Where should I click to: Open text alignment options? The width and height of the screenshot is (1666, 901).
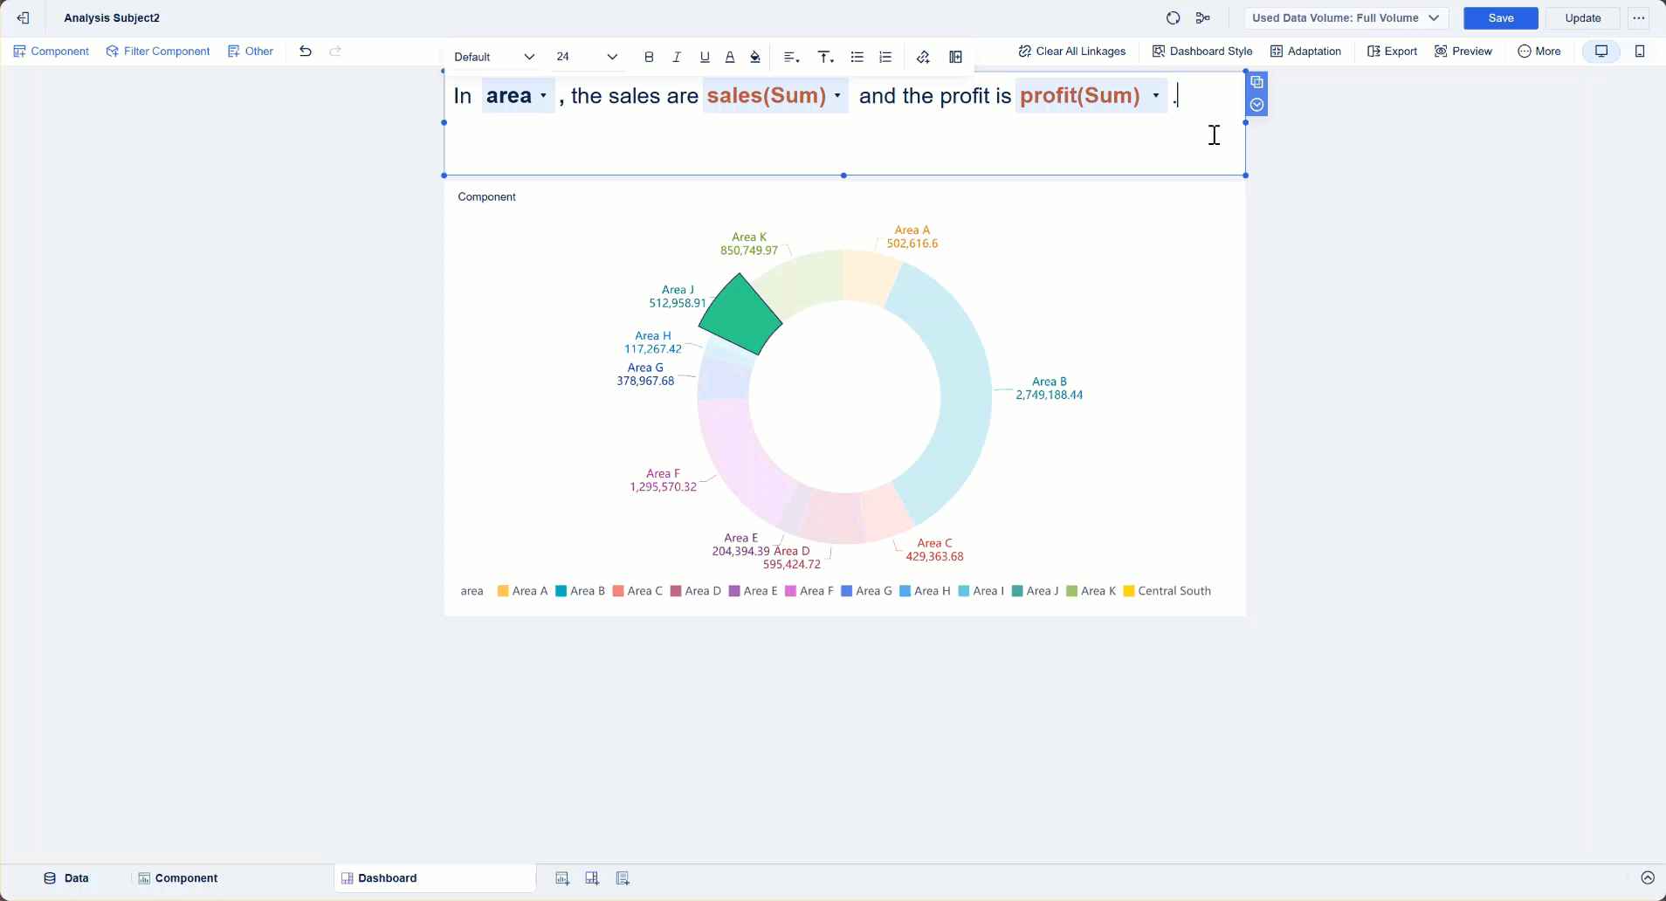tap(791, 57)
